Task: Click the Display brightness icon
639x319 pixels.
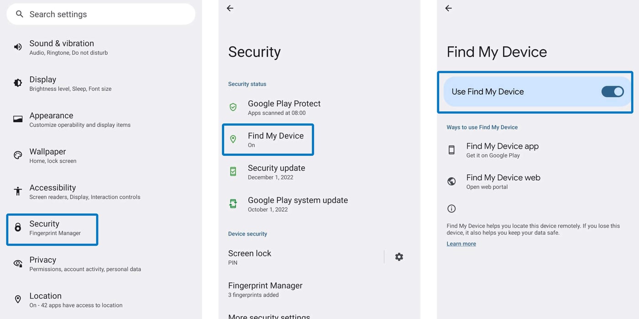Action: [18, 83]
